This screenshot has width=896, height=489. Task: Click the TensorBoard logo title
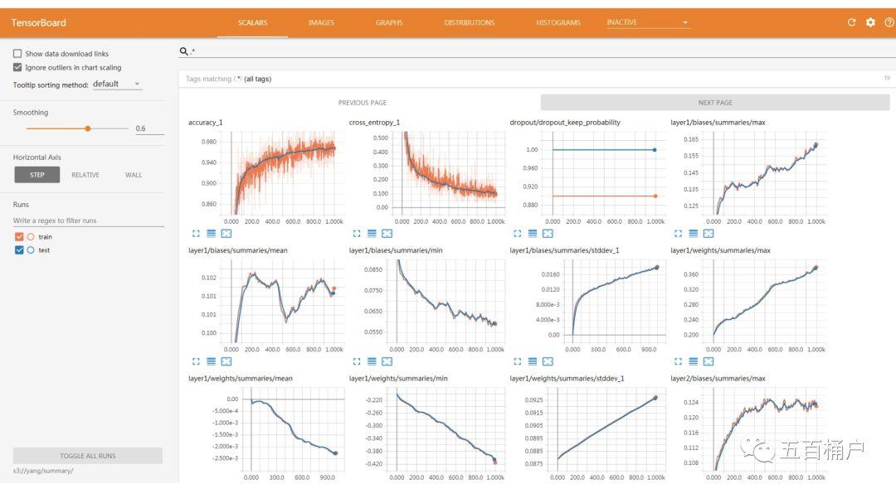pyautogui.click(x=39, y=23)
